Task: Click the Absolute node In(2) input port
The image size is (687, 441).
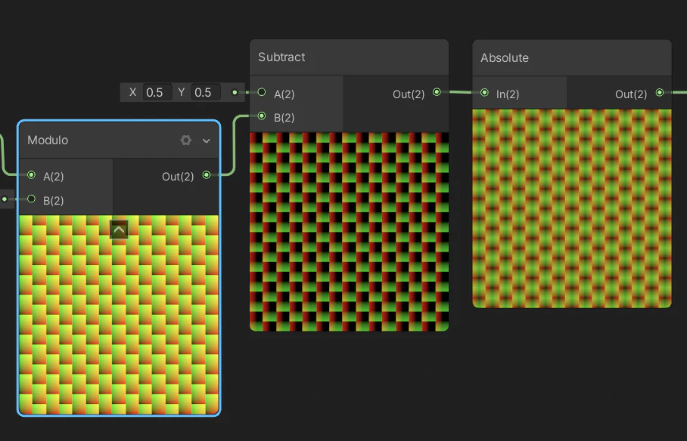Action: pos(484,92)
